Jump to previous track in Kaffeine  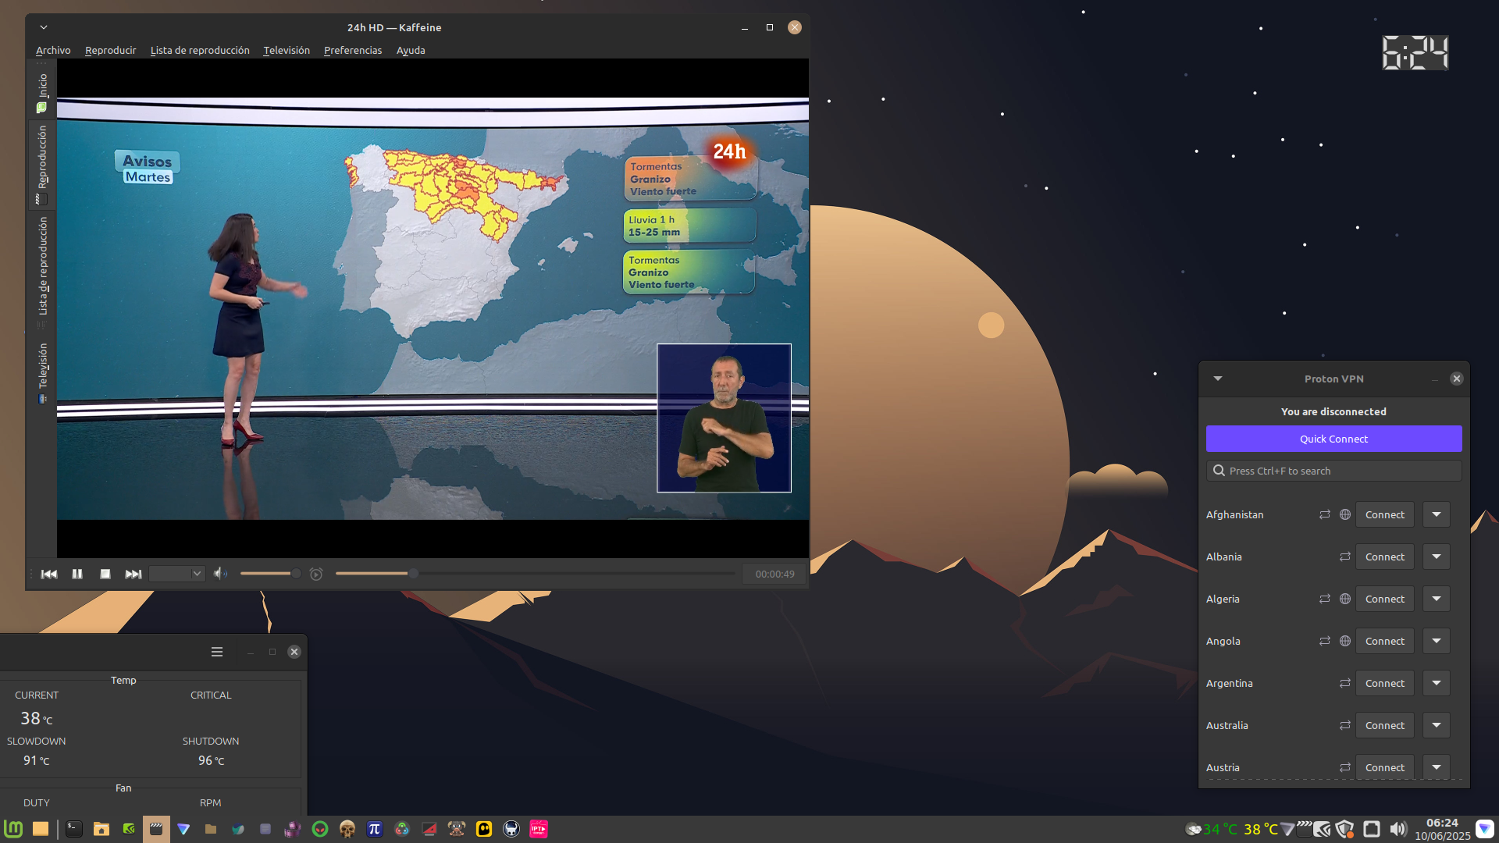49,574
